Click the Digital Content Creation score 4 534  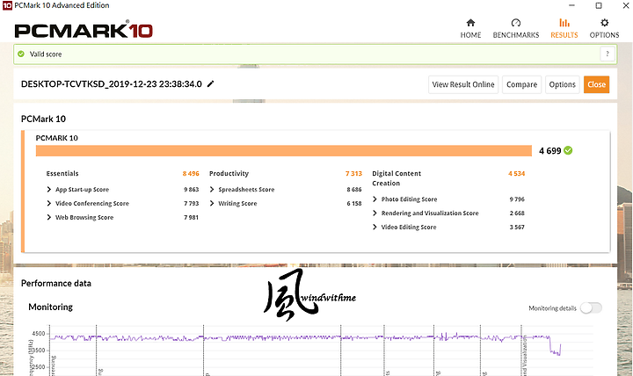(x=516, y=173)
